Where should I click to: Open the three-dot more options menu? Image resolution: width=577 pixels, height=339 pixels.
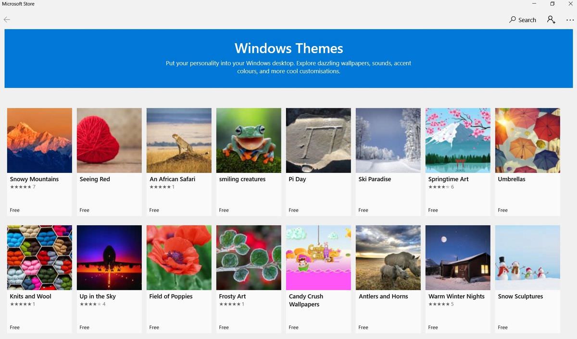pos(570,20)
